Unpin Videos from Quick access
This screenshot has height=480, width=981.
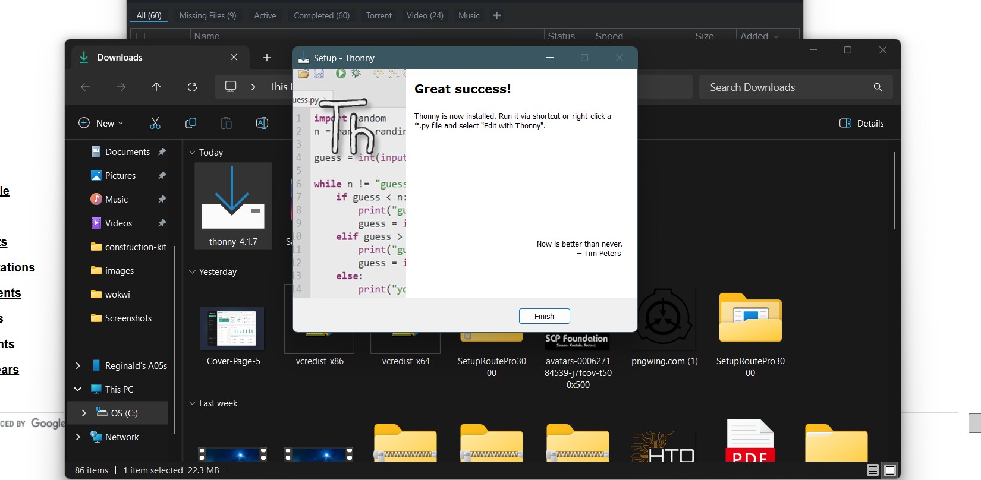[162, 223]
